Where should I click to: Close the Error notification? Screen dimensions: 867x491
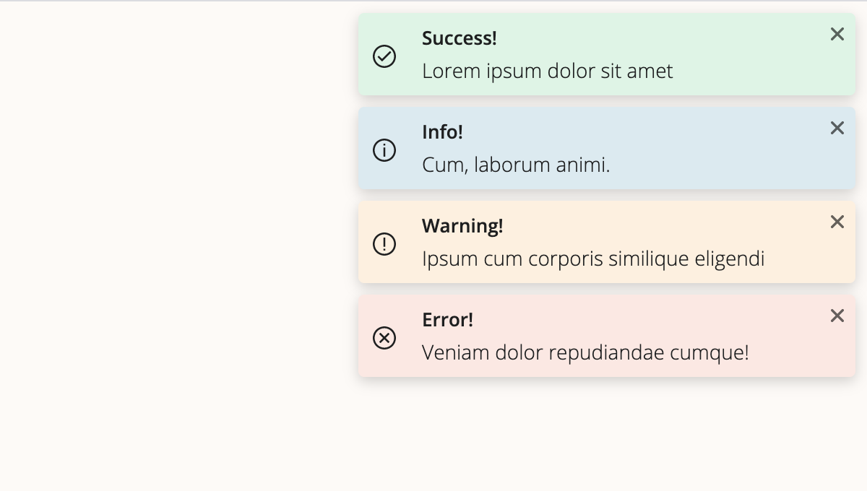[x=837, y=316]
